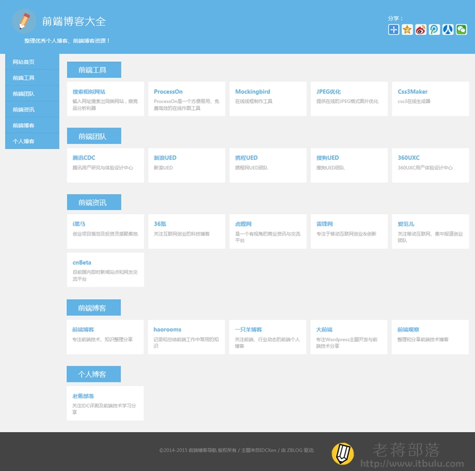Open the cnBeta link
This screenshot has height=471, width=475.
pyautogui.click(x=82, y=262)
